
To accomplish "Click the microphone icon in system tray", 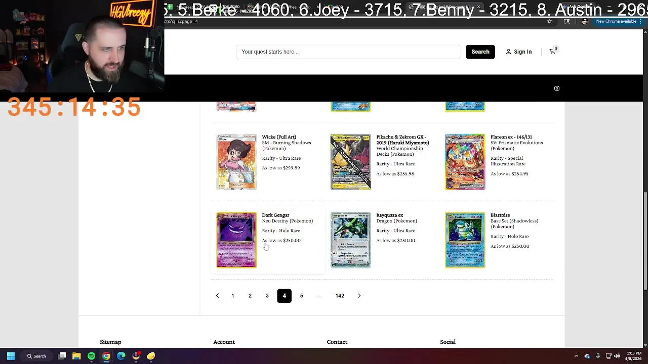I will [x=598, y=356].
